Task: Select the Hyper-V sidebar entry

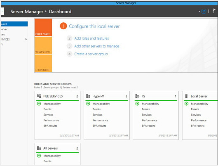Action: (x=14, y=45)
